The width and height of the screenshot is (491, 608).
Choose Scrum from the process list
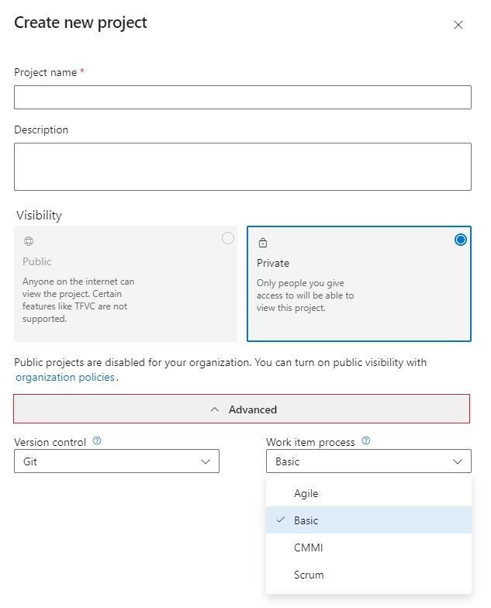pos(309,575)
